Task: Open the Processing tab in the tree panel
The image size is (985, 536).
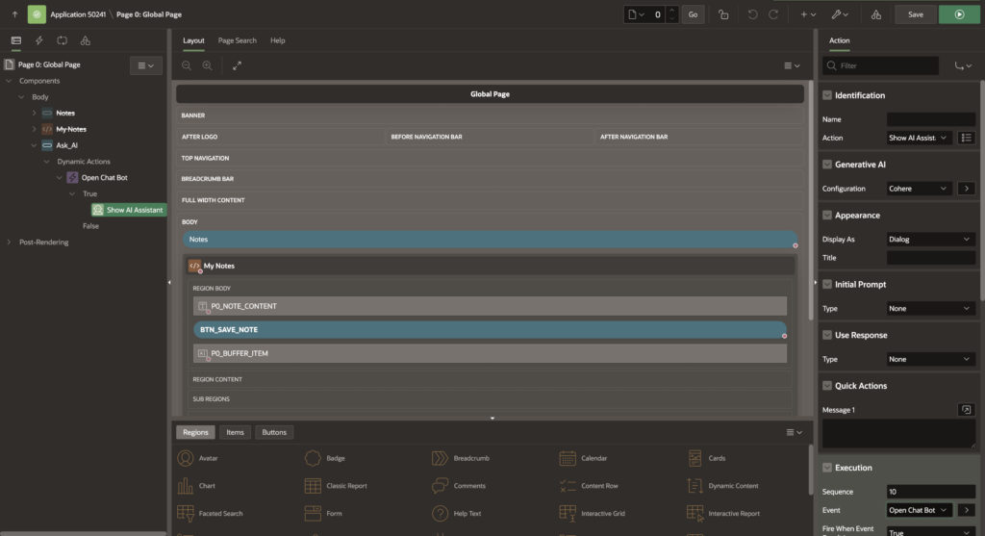Action: coord(62,40)
